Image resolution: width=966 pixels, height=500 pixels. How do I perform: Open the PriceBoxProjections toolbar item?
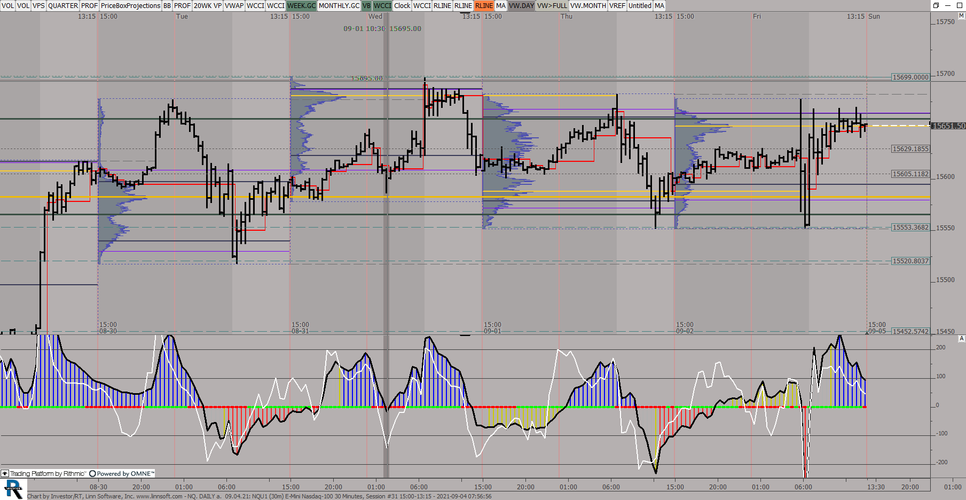(x=130, y=5)
